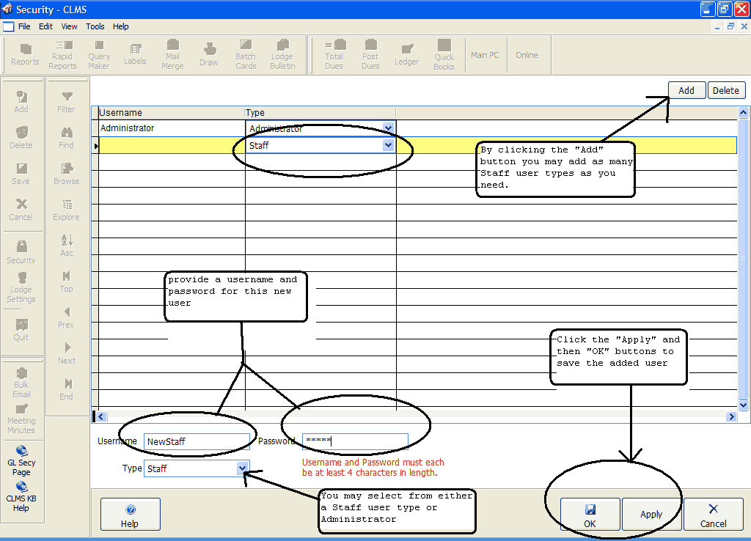This screenshot has height=541, width=751.
Task: Open the Quick Books icon
Action: (444, 55)
